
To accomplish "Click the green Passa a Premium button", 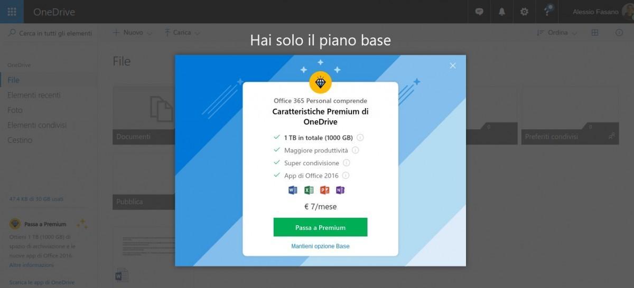I will coord(320,227).
